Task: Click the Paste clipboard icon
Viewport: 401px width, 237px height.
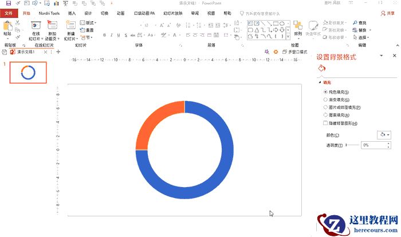Action: click(x=7, y=26)
